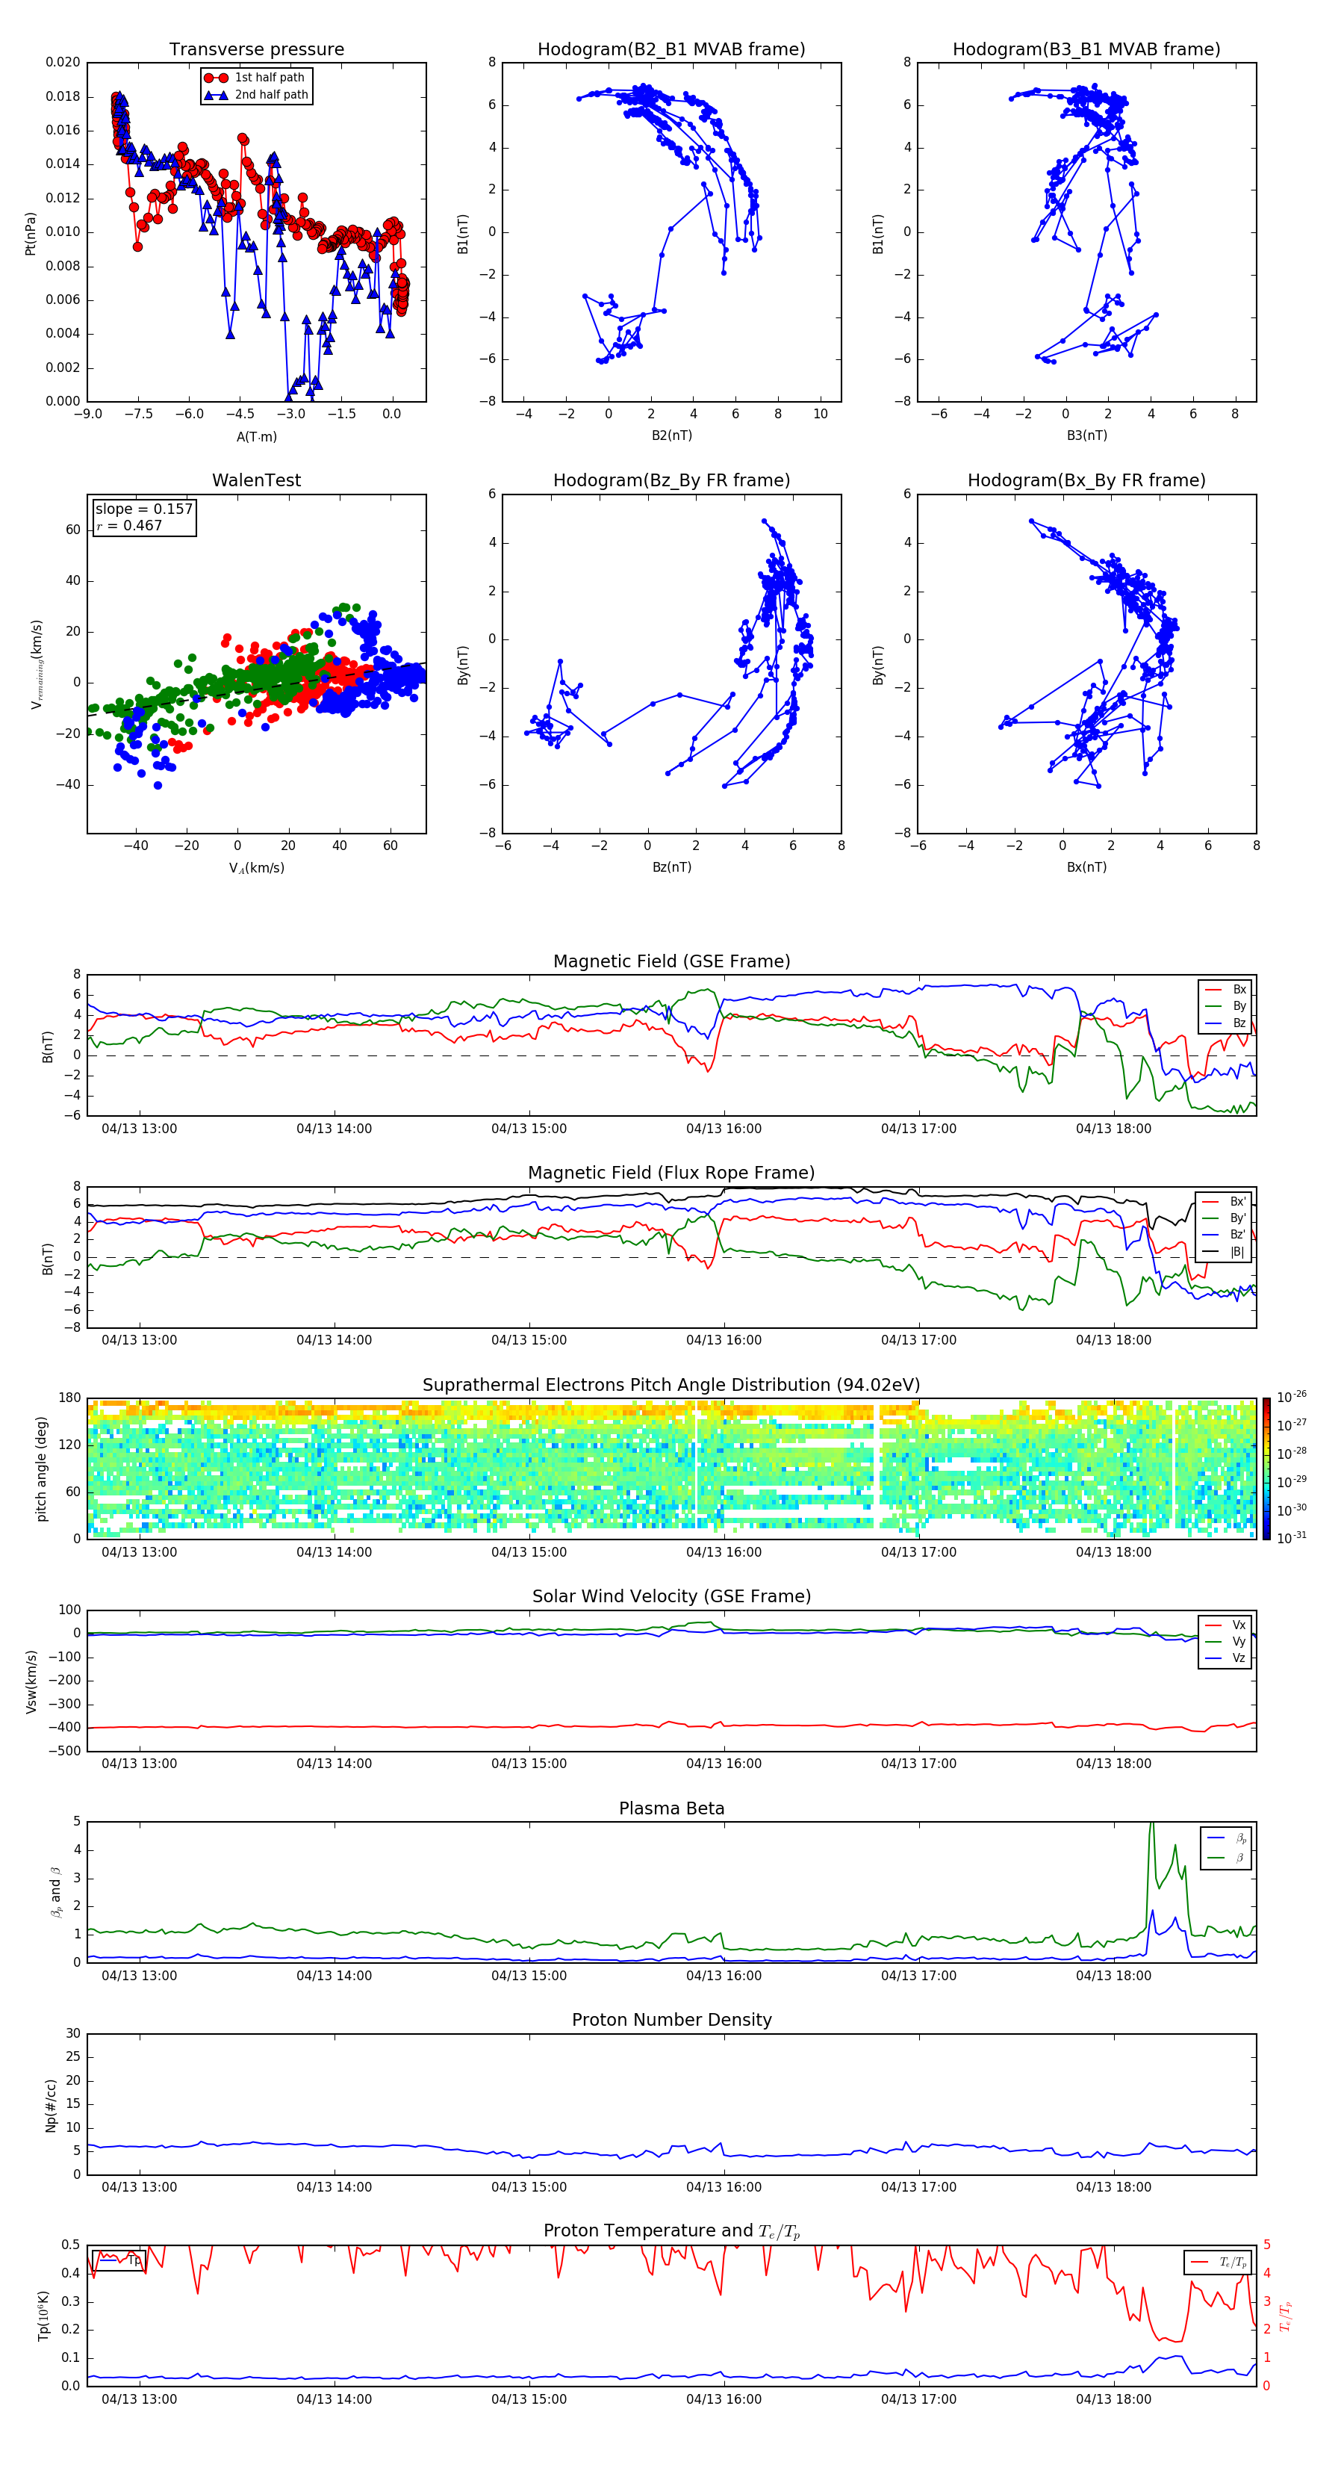Click the 10^-26 colorbar label
The height and width of the screenshot is (2465, 1344).
pos(1292,1397)
